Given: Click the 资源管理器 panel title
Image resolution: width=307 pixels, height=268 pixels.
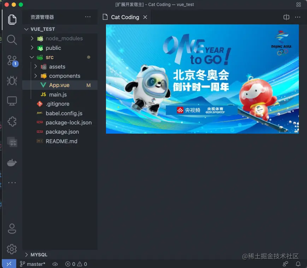Looking at the screenshot, I should click(x=42, y=17).
